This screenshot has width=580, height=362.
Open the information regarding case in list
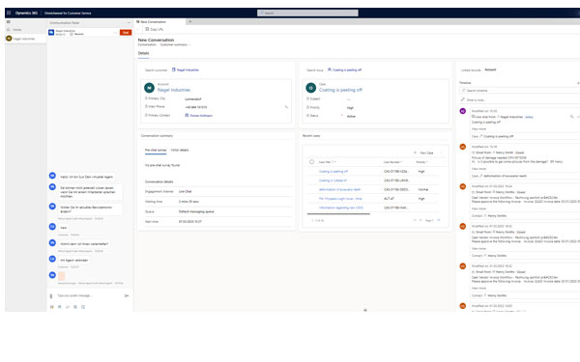340,208
